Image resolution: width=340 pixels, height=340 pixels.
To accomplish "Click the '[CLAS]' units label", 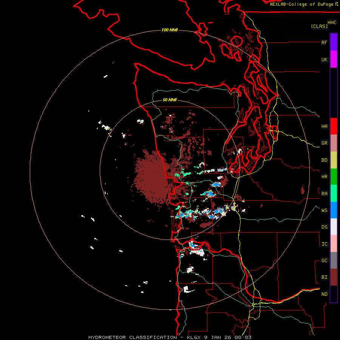I will coord(319,26).
